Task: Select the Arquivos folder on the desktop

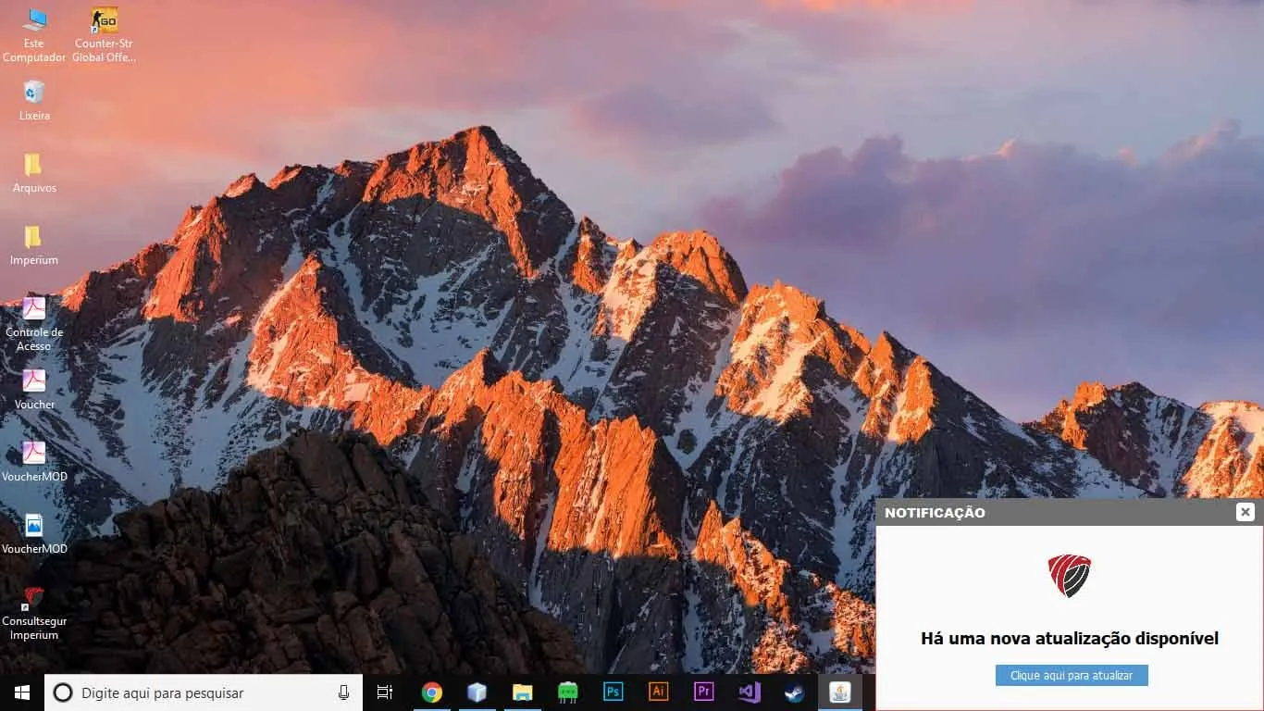Action: pos(34,172)
